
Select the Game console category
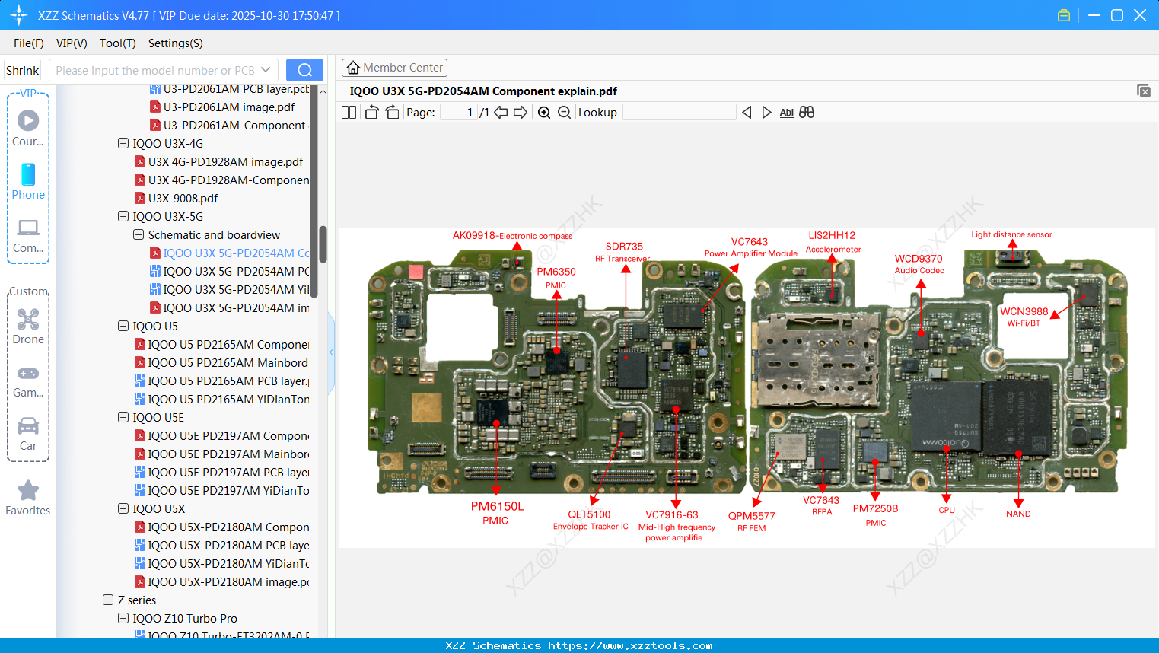28,381
